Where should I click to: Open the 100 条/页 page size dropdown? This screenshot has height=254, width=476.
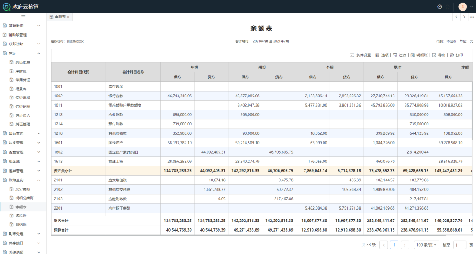(x=426, y=245)
